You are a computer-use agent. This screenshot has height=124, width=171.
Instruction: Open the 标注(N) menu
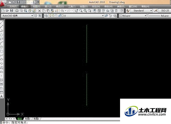pos(96,7)
